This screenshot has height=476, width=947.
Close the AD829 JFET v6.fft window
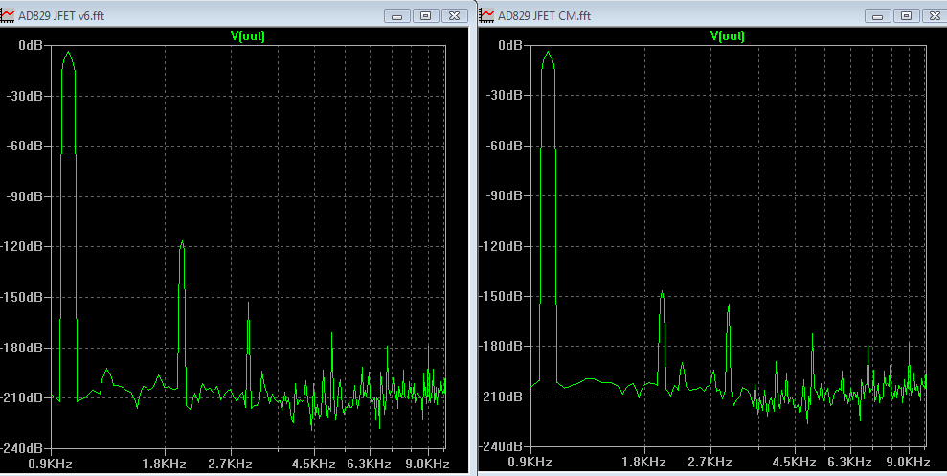(x=455, y=16)
